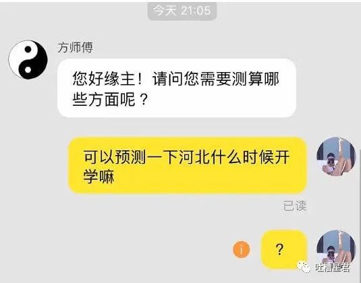This screenshot has width=361, height=283.
Task: Select the white greeting message bubble
Action: point(177,88)
